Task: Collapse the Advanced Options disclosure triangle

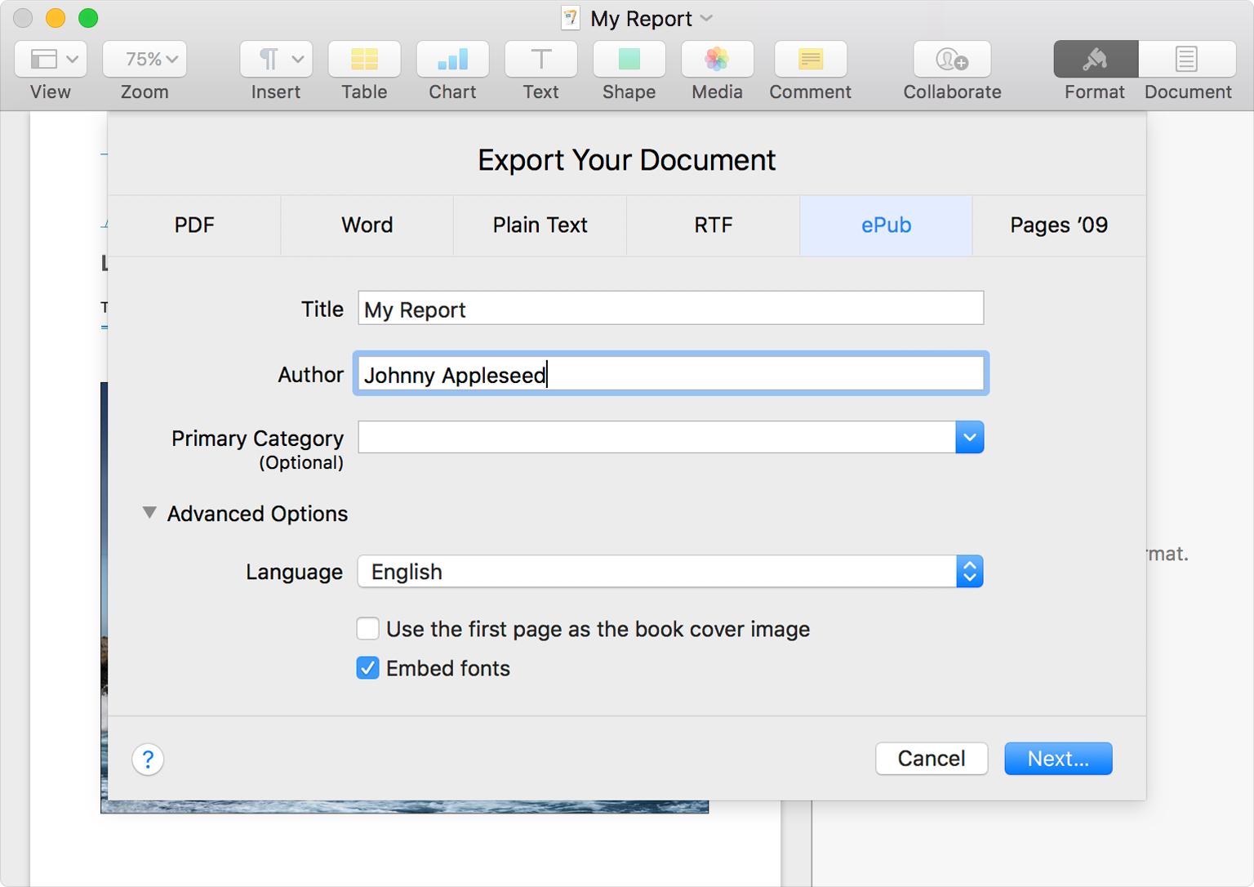Action: tap(149, 513)
